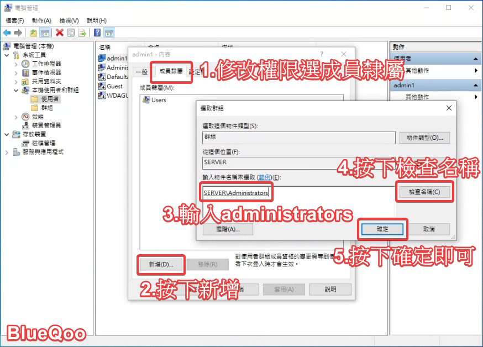Click 確定 in the 選取群組 dialog
Image resolution: width=483 pixels, height=347 pixels.
coord(382,229)
